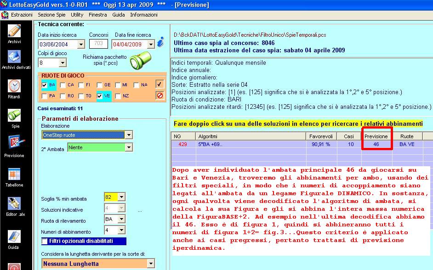This screenshot has height=270, width=433.
Task: Open the Archivi sidebar icon
Action: pos(14,31)
